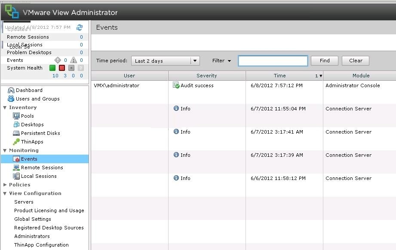Image resolution: width=396 pixels, height=250 pixels.
Task: Sort events by the Severity column header
Action: coord(207,76)
